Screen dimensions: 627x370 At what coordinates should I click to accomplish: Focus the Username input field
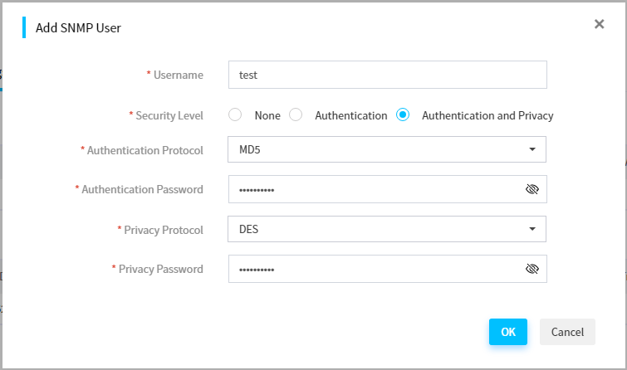tap(388, 75)
